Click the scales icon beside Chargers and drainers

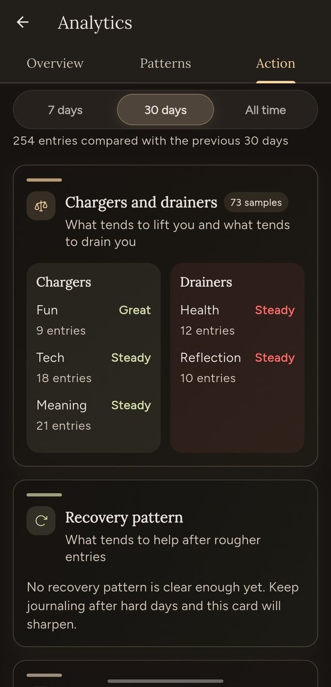click(x=41, y=205)
